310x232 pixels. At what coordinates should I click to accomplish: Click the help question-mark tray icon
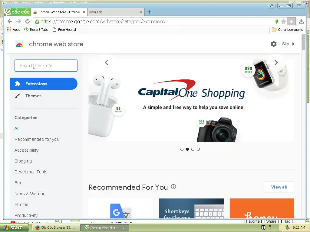click(x=263, y=227)
